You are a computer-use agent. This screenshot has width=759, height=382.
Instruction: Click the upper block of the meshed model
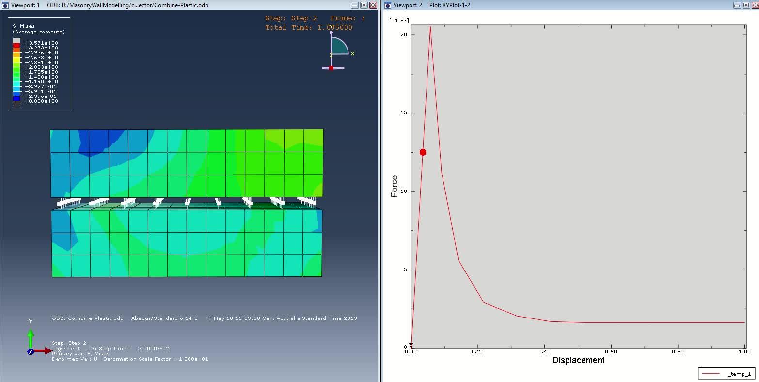[x=187, y=163]
